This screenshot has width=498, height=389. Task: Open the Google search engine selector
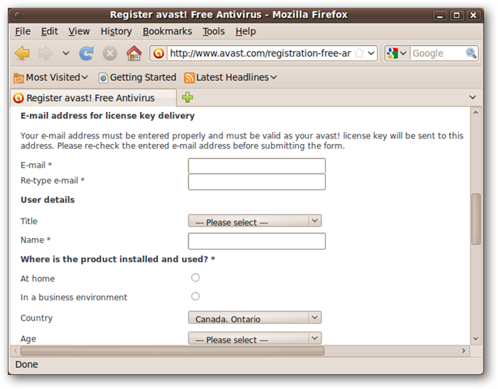(x=397, y=53)
